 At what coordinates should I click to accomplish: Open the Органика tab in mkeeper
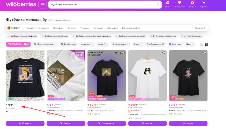pos(58,28)
